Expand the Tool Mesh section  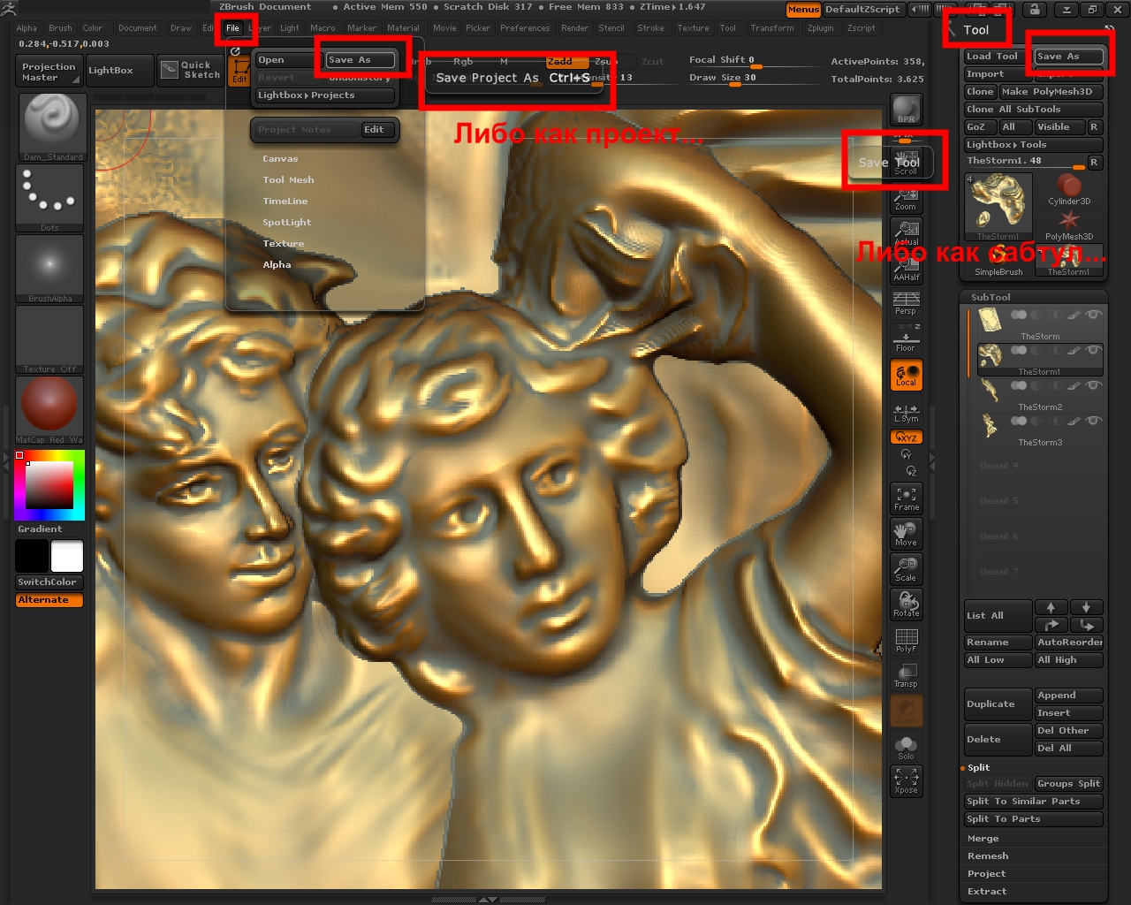tap(288, 180)
